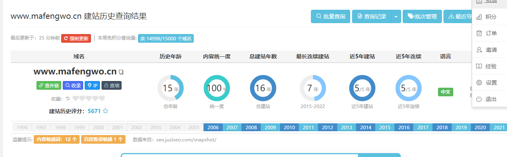Click the 内容统一度 column header
The image size is (507, 157).
(x=217, y=56)
